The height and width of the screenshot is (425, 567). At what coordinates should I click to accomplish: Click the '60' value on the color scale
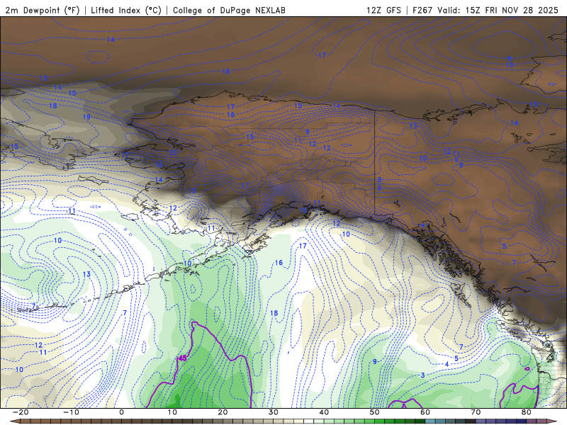[425, 412]
